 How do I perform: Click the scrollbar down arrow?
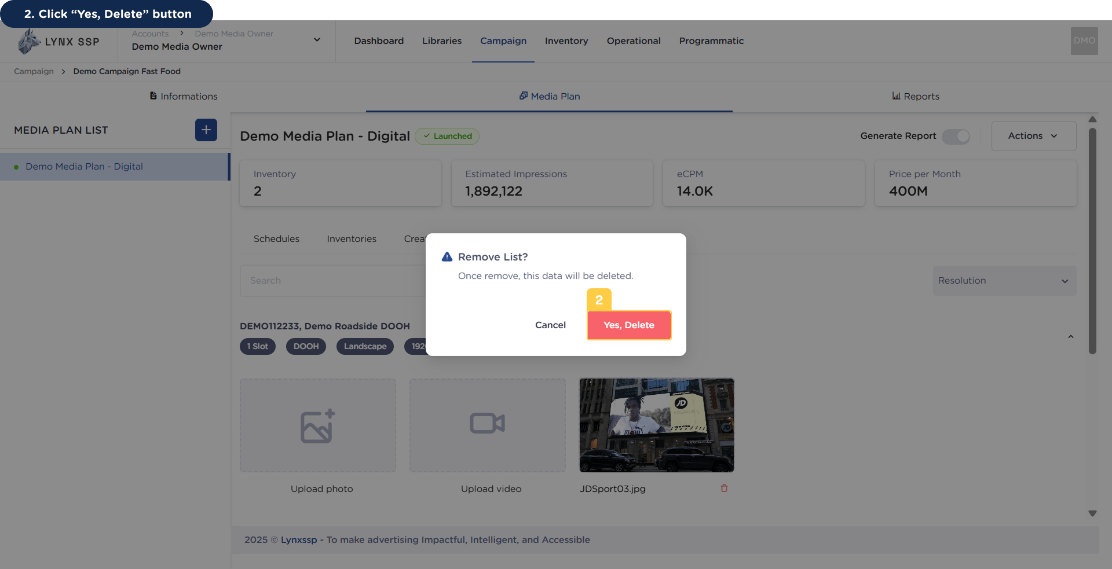point(1092,513)
